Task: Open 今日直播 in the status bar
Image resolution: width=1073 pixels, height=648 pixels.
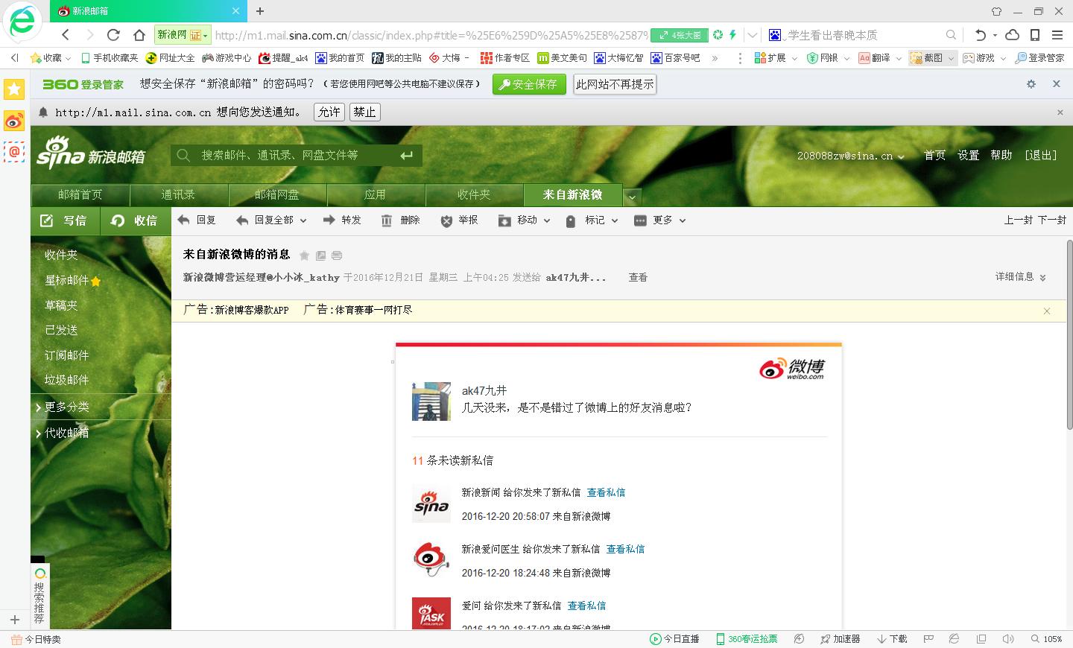Action: point(674,639)
